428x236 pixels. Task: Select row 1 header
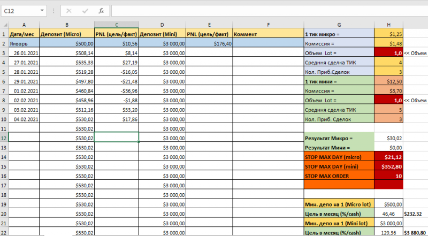(x=4, y=34)
